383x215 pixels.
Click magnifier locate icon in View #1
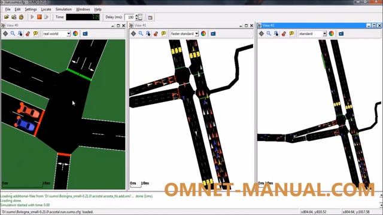141,33
